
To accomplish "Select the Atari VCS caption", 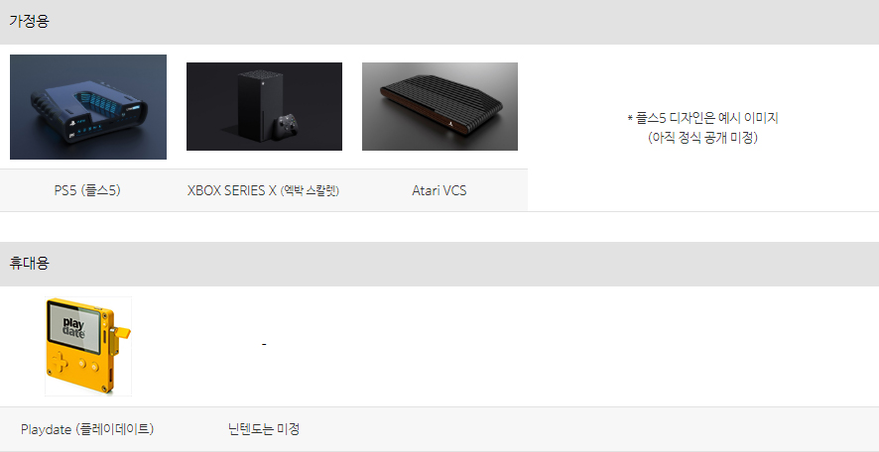I will (x=439, y=190).
